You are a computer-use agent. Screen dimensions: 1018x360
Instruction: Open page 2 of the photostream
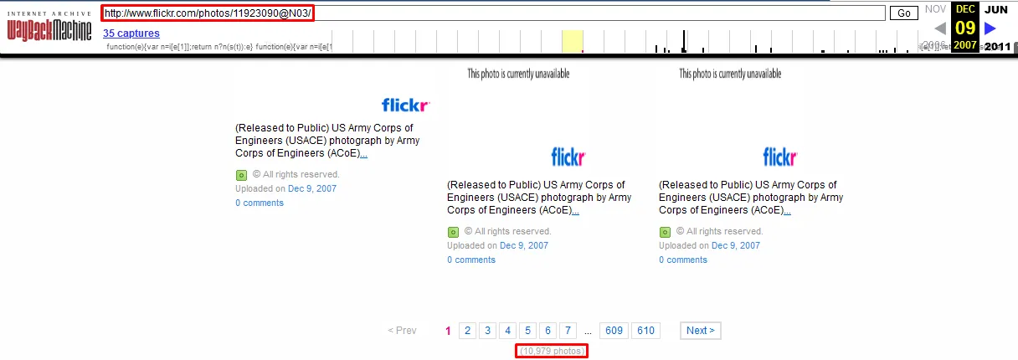point(467,331)
